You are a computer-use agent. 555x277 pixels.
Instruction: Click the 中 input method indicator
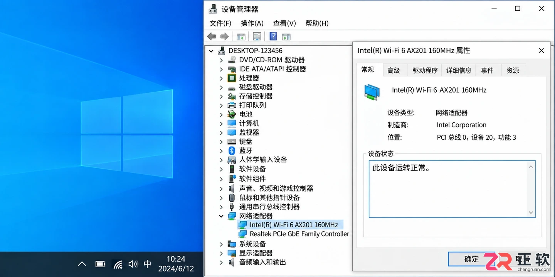tap(147, 264)
